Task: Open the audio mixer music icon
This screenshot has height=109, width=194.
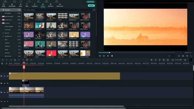Action: [164, 60]
